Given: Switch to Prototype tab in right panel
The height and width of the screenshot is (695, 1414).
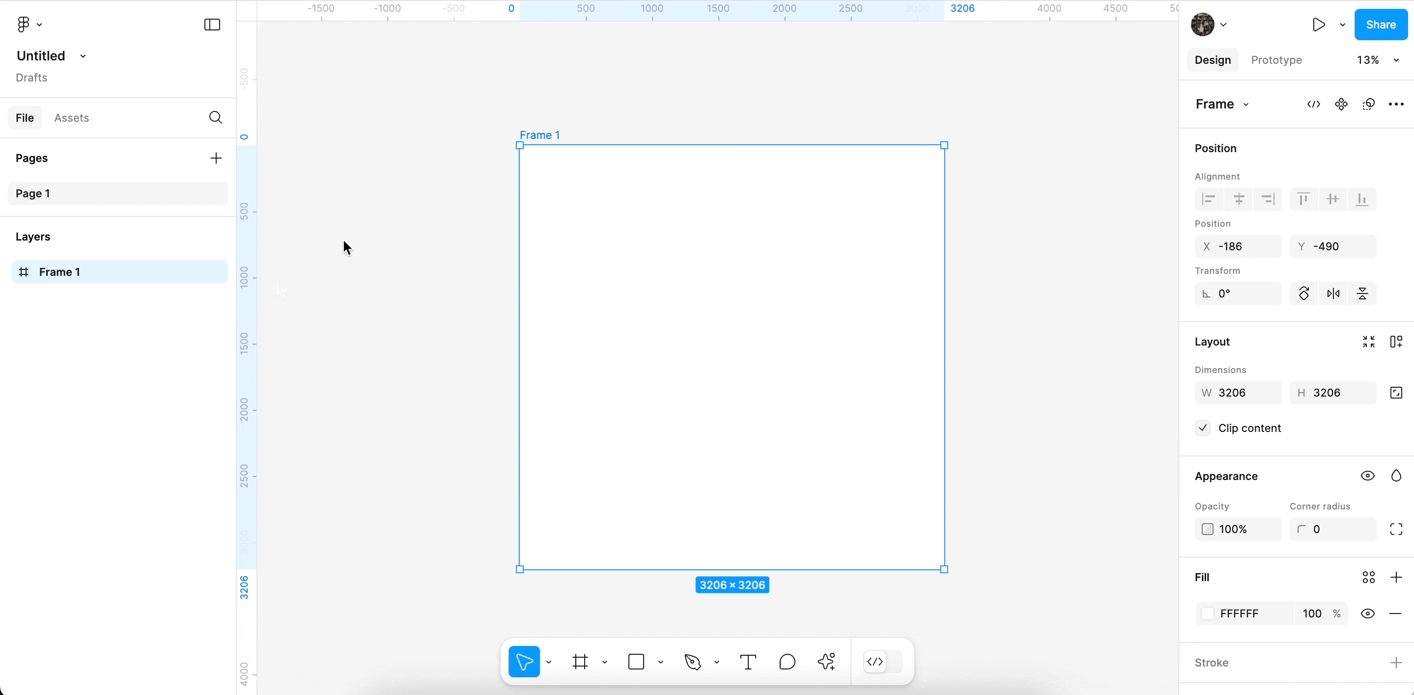Looking at the screenshot, I should tap(1276, 59).
